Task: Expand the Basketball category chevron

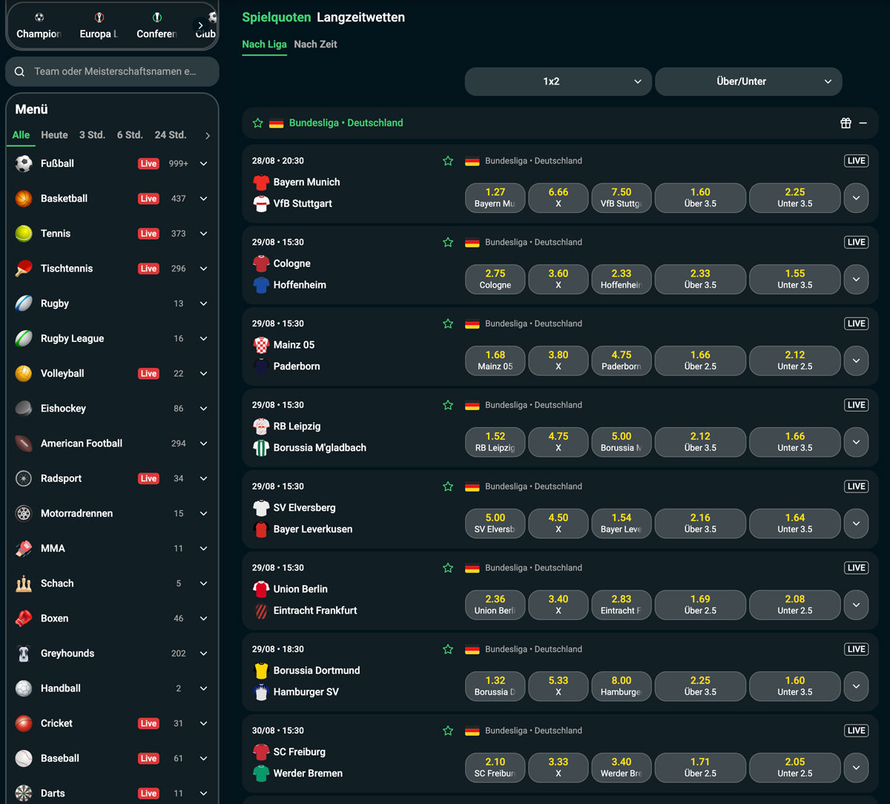Action: tap(203, 199)
